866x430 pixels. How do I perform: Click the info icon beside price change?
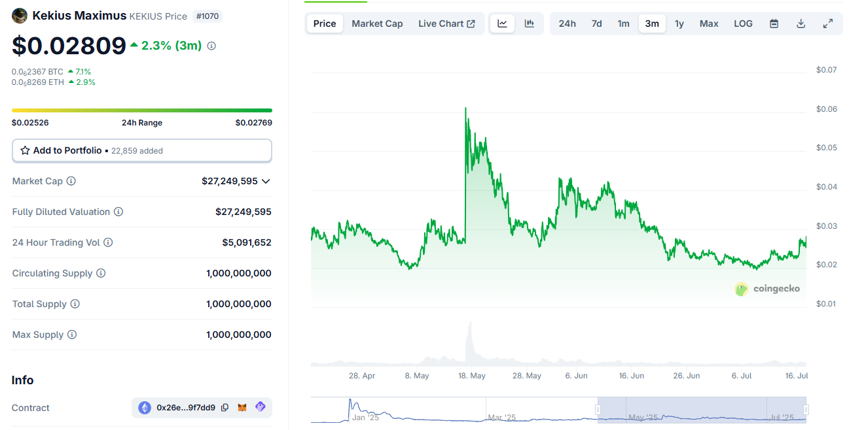point(211,46)
